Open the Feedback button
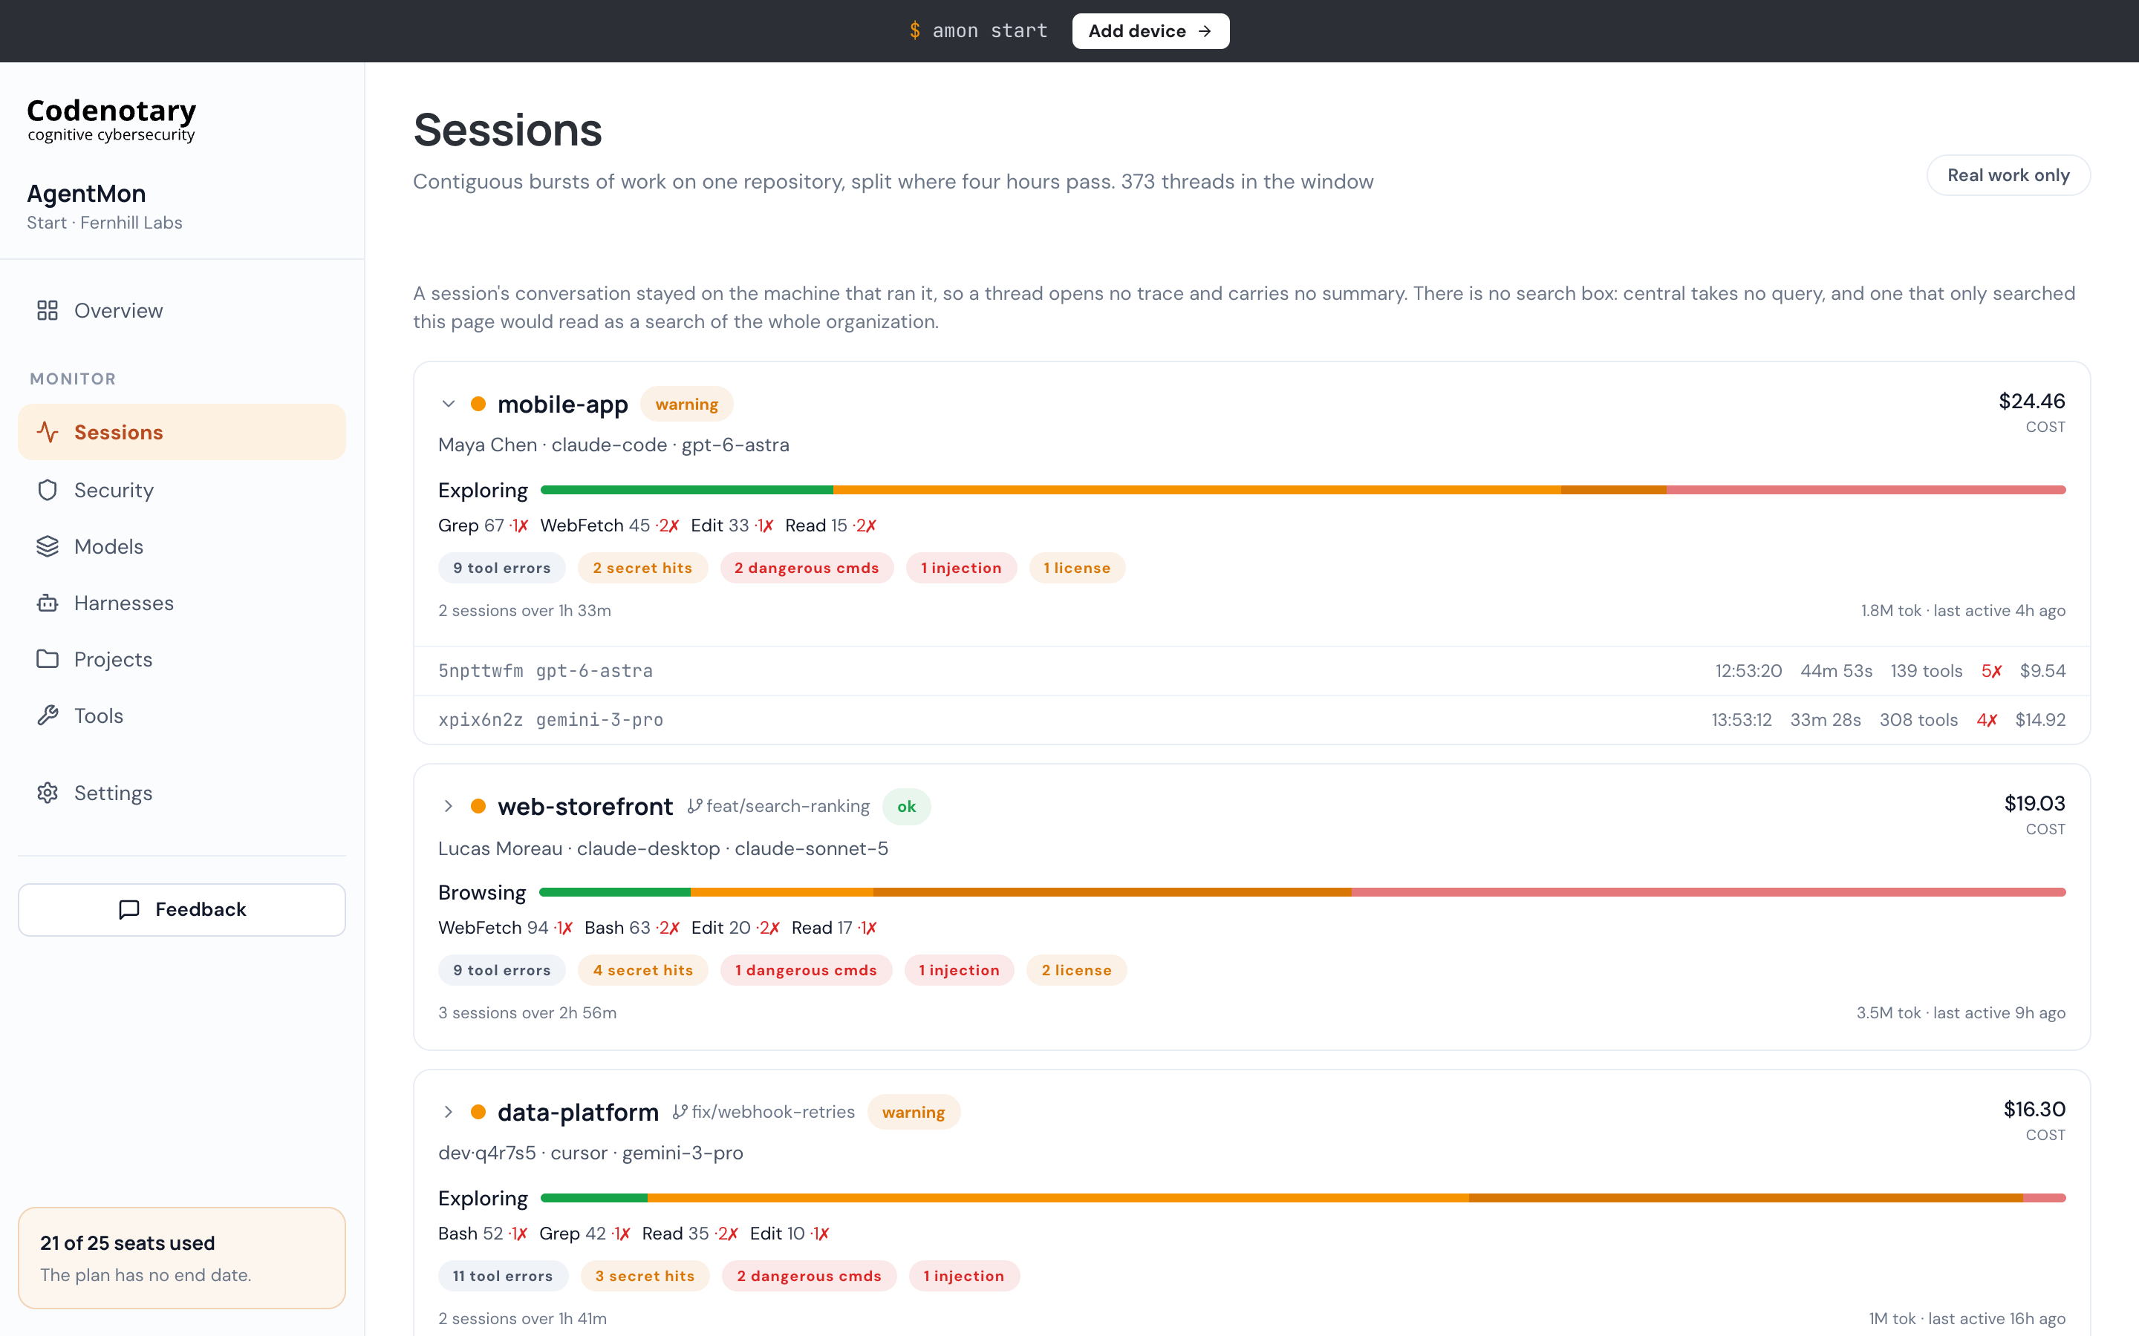2139x1336 pixels. coord(182,909)
